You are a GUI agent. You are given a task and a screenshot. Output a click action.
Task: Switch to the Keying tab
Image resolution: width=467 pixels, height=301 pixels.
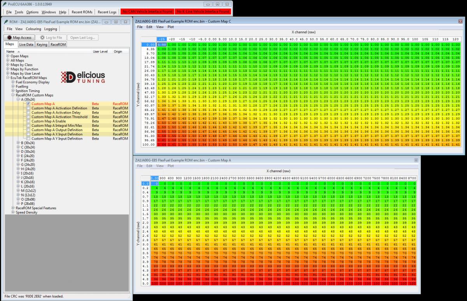42,45
